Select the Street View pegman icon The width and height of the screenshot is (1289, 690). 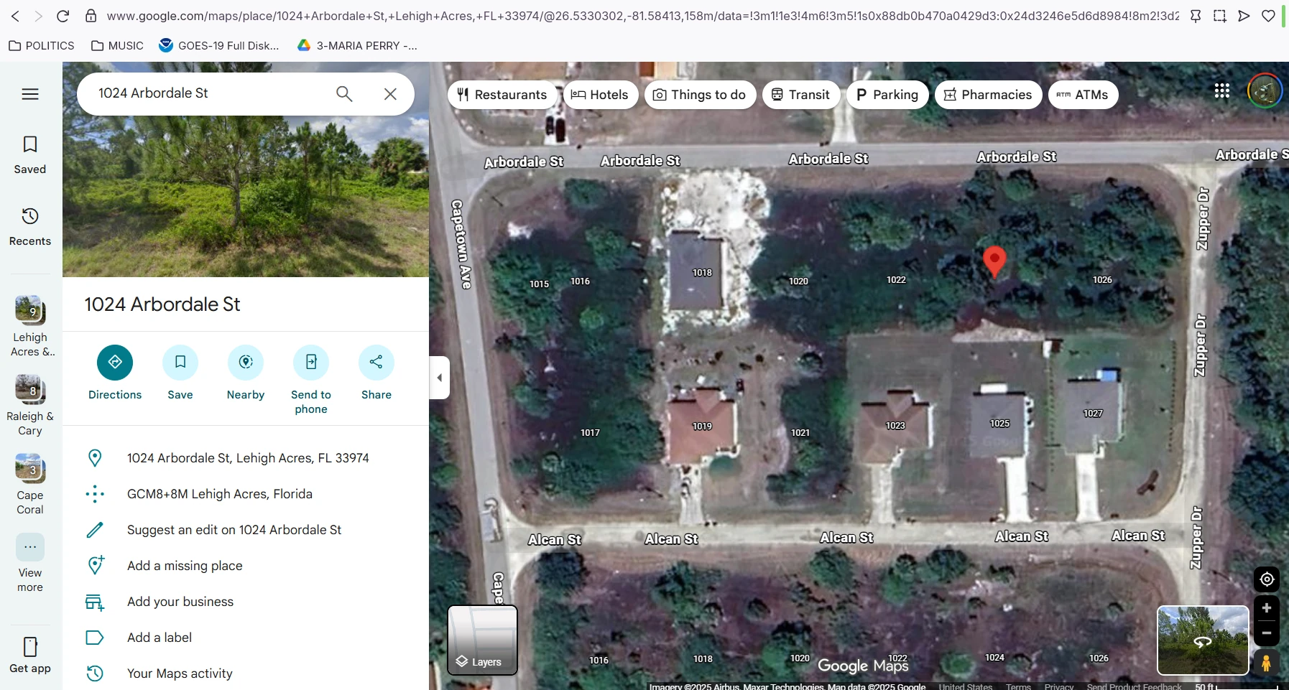click(x=1267, y=663)
